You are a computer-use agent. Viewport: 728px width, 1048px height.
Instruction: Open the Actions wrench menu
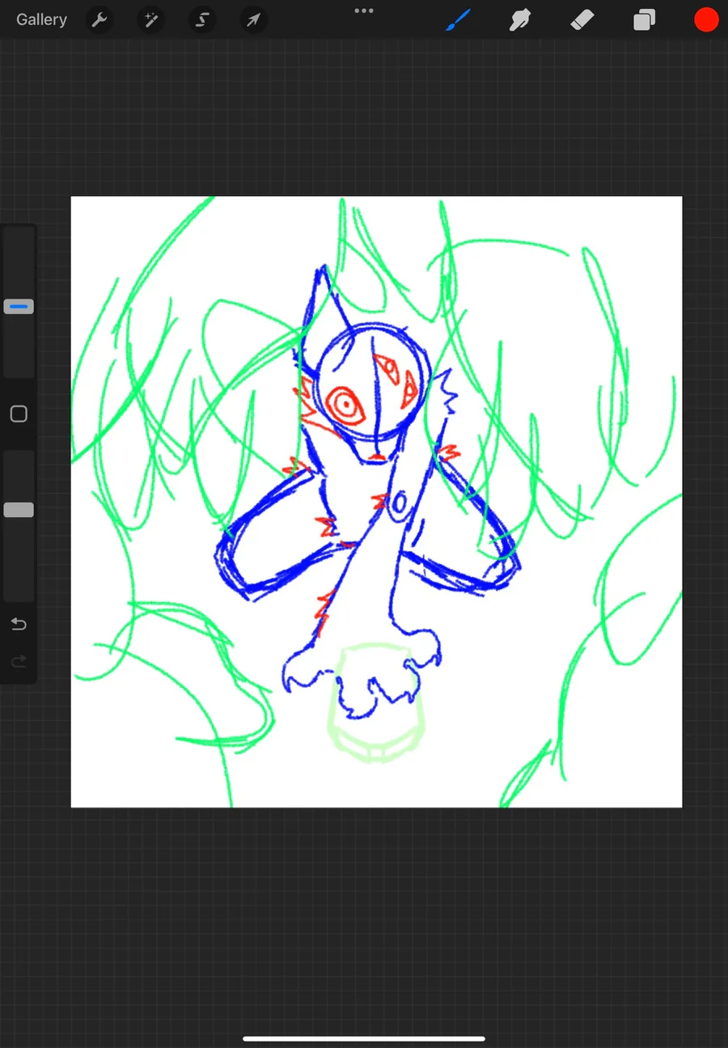click(99, 20)
